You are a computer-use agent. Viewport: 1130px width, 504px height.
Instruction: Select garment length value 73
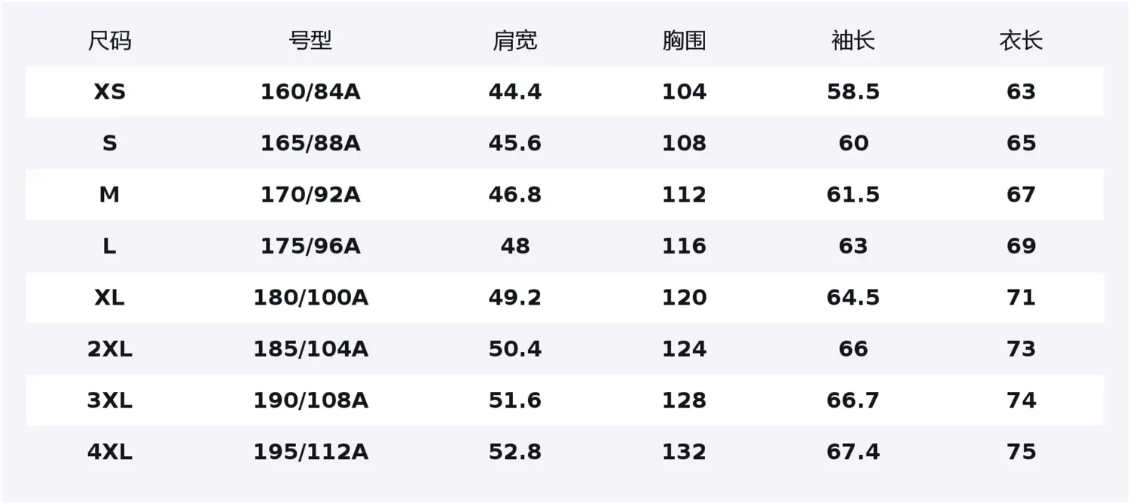pyautogui.click(x=1021, y=349)
